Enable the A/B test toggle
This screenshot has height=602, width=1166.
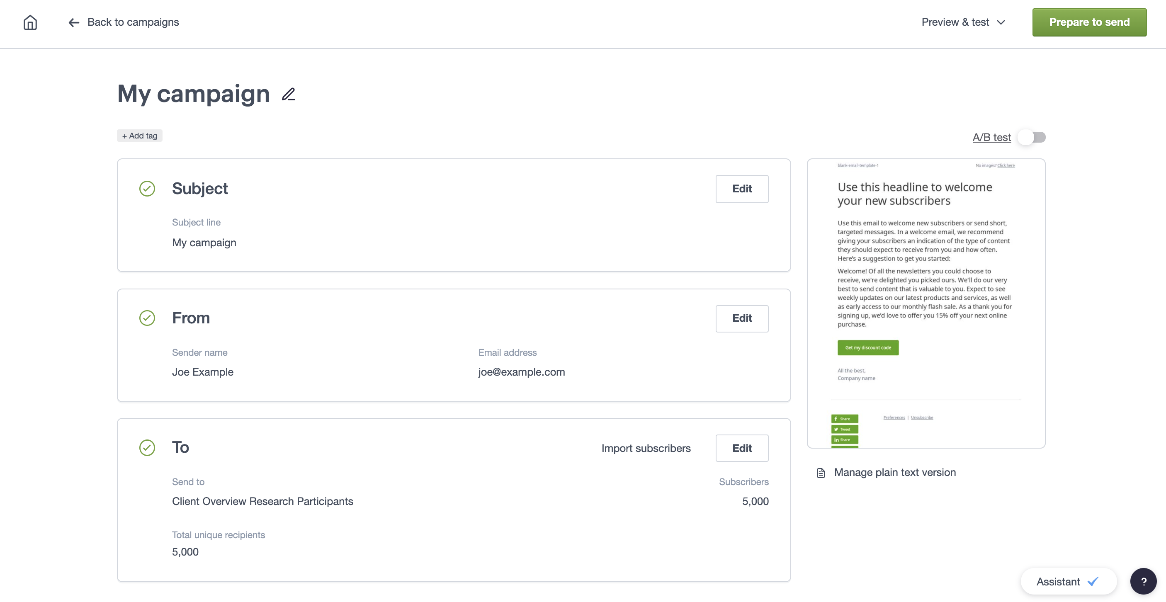(1031, 137)
